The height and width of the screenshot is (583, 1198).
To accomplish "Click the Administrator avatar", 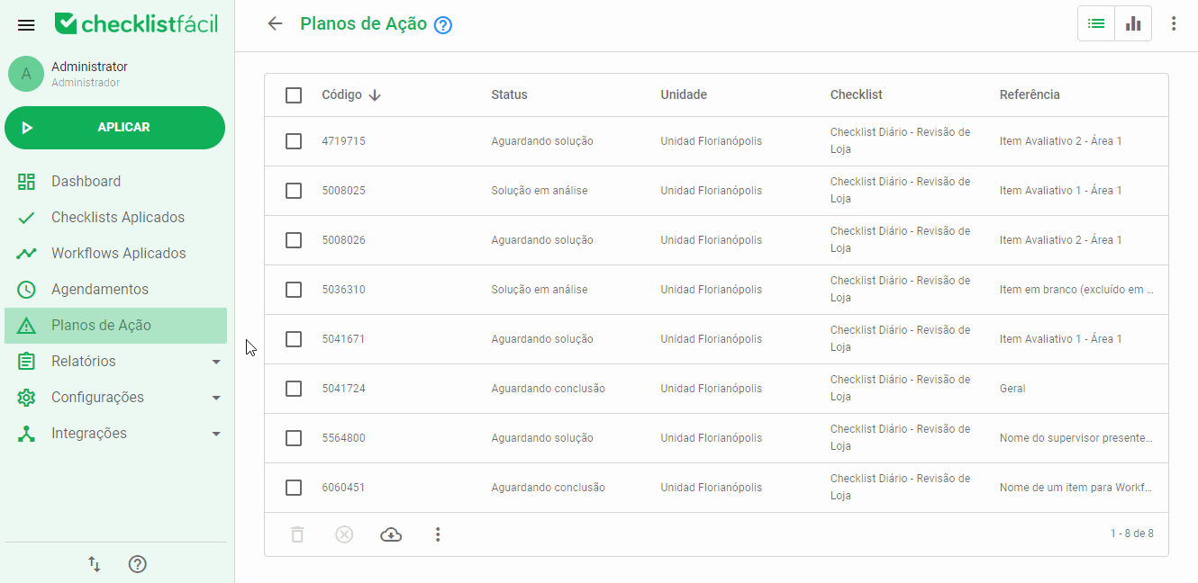I will coord(26,74).
